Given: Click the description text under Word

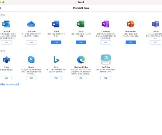Looking at the screenshot, I should [56, 35].
